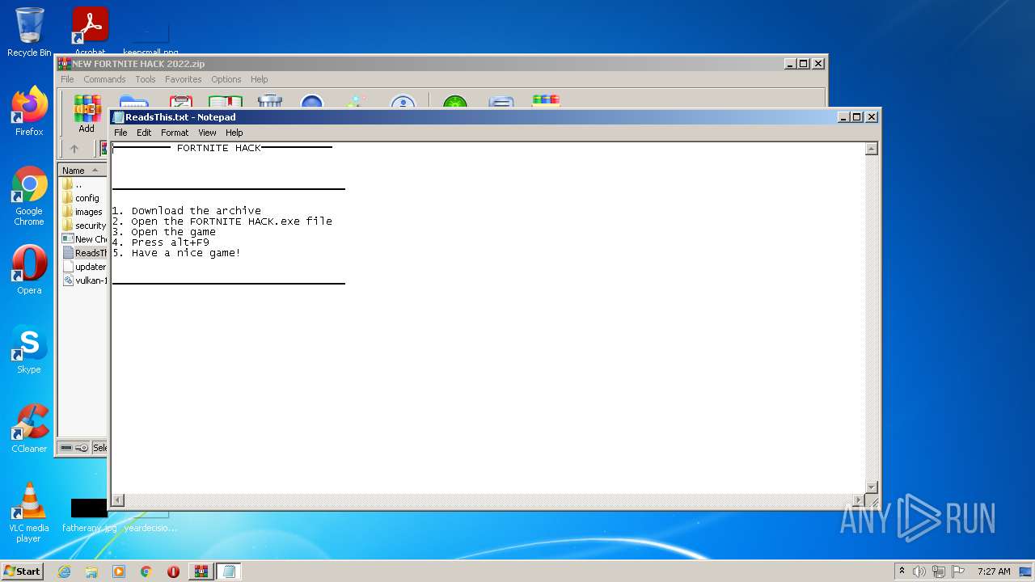Open WinRAR File menu
The width and height of the screenshot is (1035, 582).
tap(67, 79)
